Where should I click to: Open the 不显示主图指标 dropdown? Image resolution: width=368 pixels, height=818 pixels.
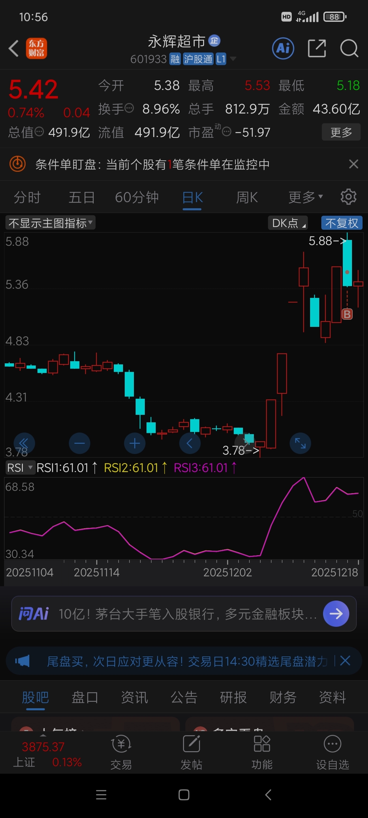(50, 223)
